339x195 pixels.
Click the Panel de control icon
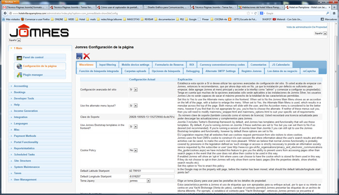[19, 58]
